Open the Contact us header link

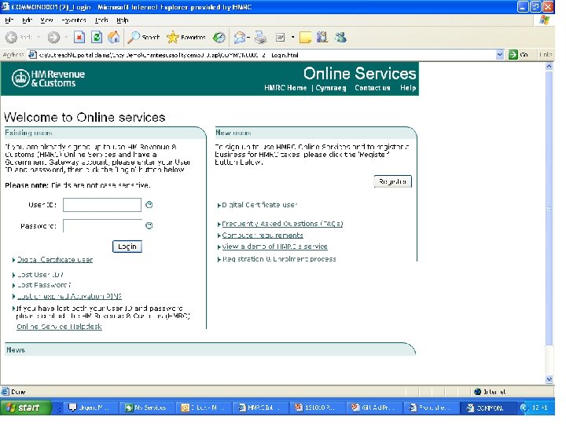[x=372, y=88]
